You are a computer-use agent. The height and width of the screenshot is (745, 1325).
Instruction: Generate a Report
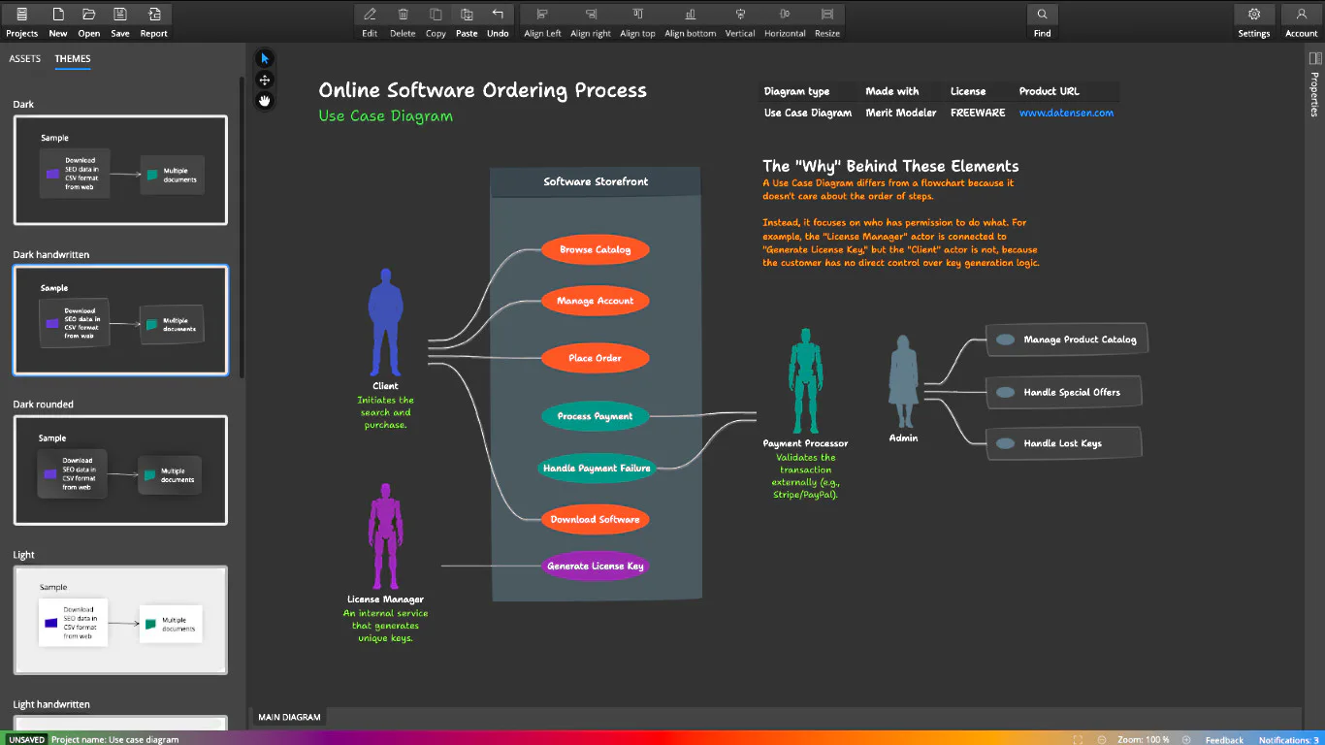coord(154,21)
